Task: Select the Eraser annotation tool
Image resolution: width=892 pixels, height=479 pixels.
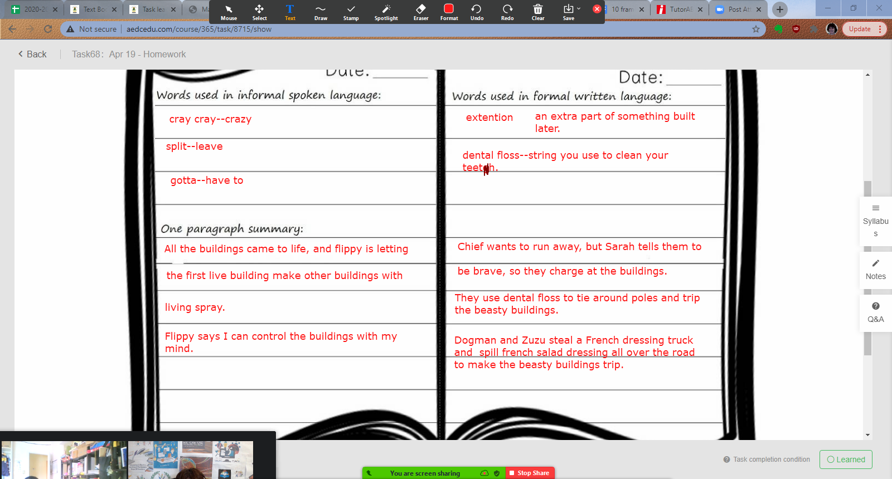Action: pyautogui.click(x=421, y=12)
